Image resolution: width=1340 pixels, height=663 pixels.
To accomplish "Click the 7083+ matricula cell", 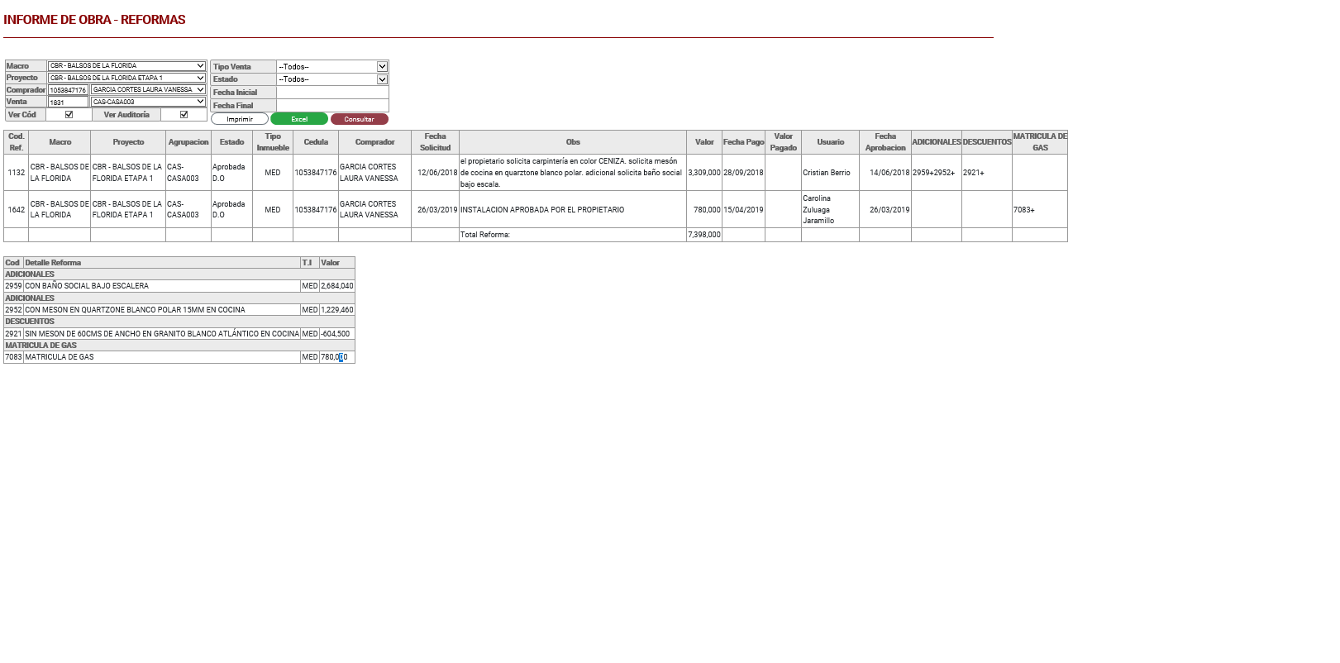I will (1040, 210).
